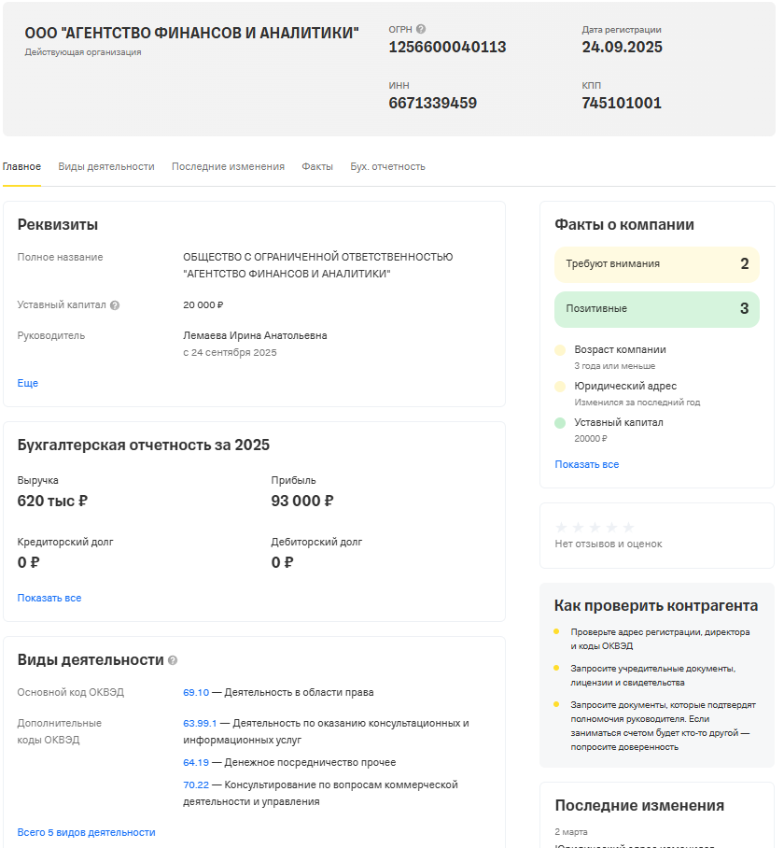
Task: Click the 2 марта change date
Action: [571, 832]
